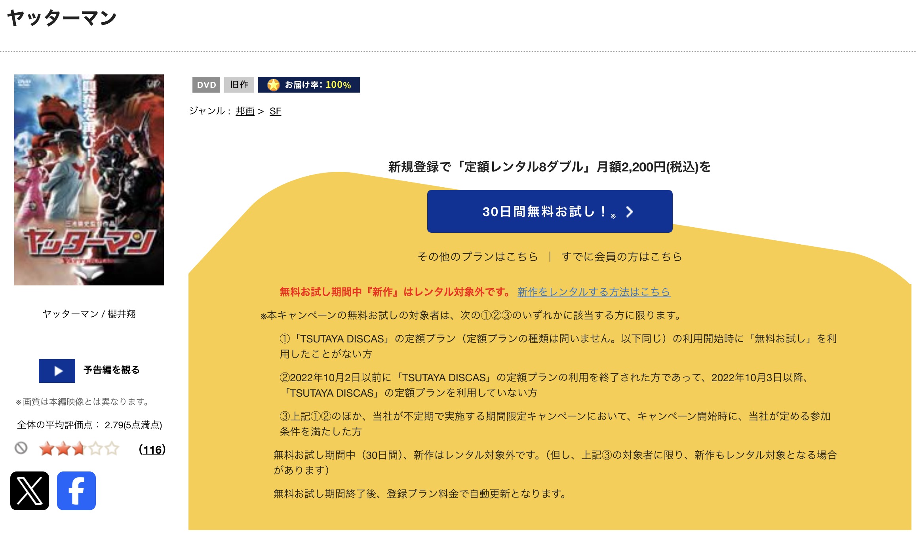Play the trailer with the blue play button
This screenshot has width=917, height=536.
coord(57,371)
